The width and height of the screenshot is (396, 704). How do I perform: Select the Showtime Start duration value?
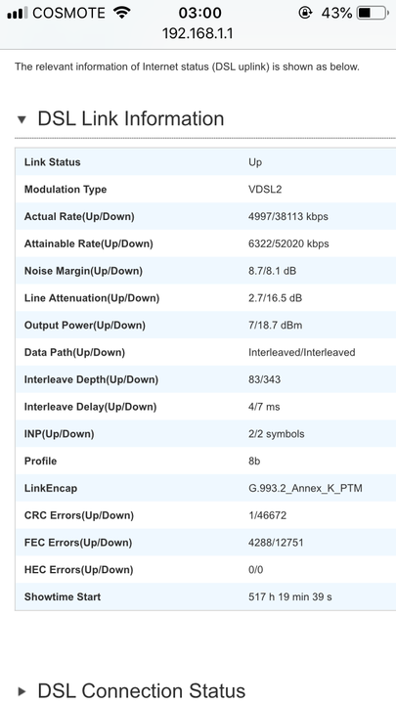pyautogui.click(x=290, y=596)
